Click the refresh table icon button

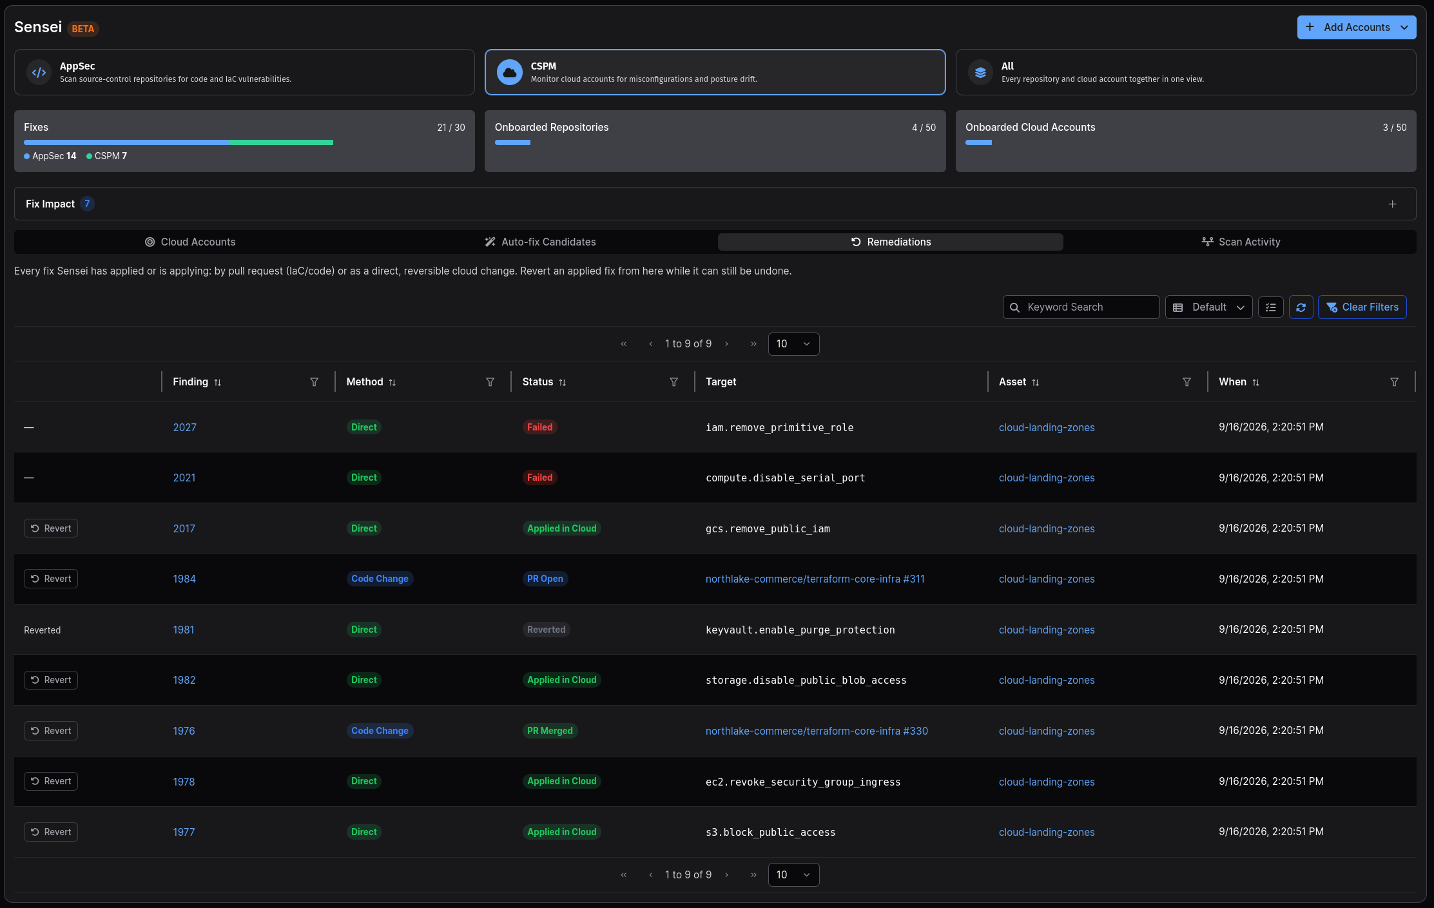coord(1301,307)
